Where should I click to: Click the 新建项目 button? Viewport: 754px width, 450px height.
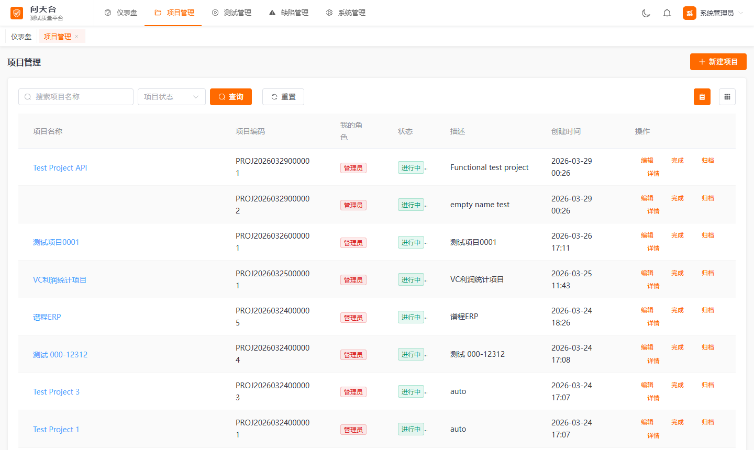point(718,62)
